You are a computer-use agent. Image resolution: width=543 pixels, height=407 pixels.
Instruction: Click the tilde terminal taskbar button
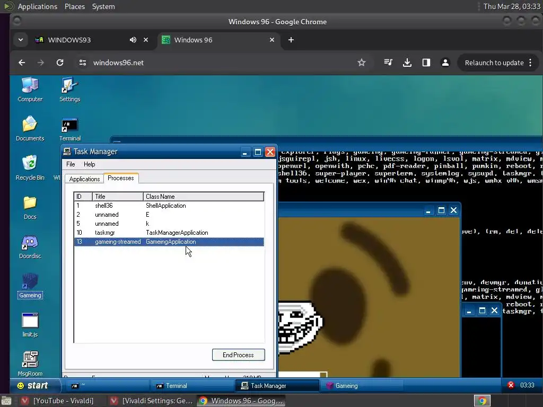(x=108, y=386)
